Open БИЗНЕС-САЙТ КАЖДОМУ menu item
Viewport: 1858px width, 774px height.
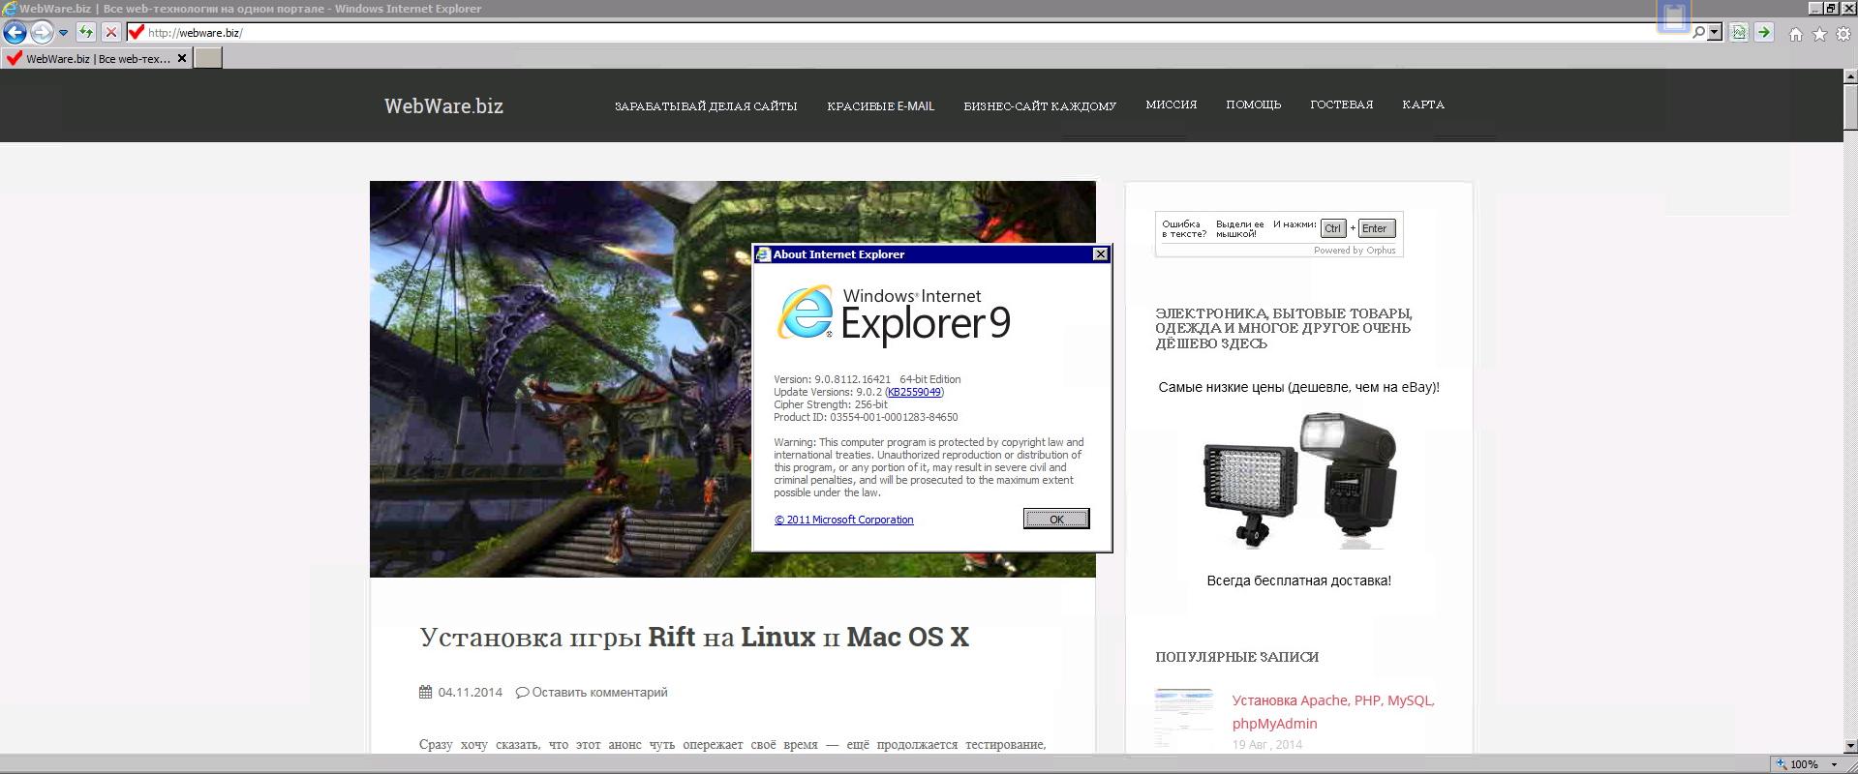[1040, 105]
